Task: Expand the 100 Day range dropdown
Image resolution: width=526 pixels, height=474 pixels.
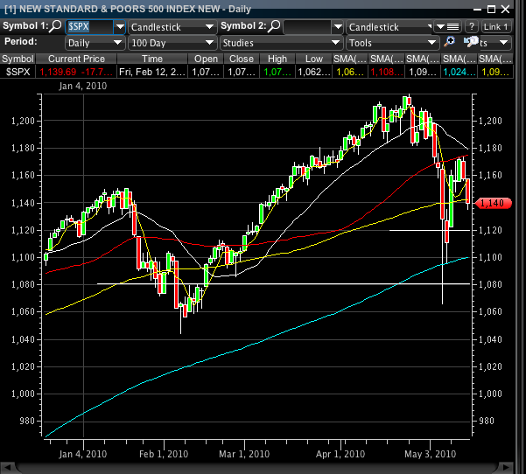Action: pos(172,42)
